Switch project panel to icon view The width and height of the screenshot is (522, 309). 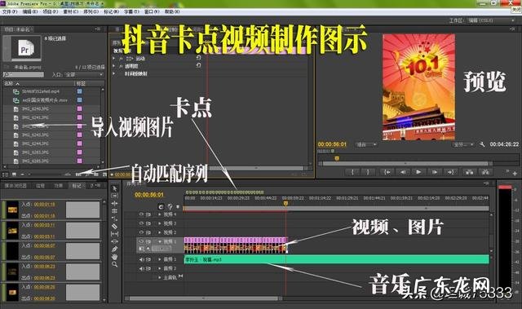14,174
